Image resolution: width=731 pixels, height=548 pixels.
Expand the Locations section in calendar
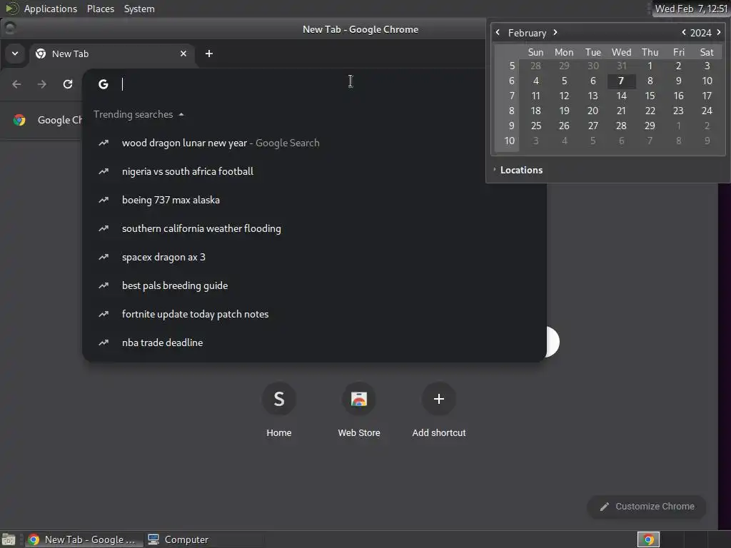click(x=518, y=170)
